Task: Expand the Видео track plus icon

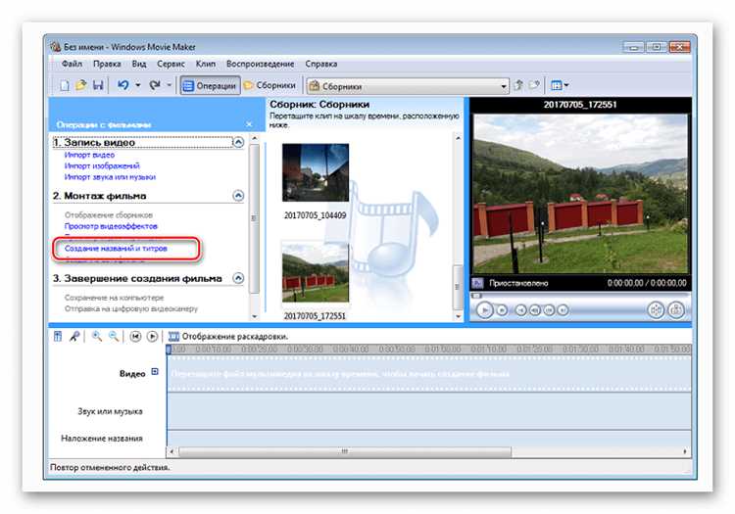Action: point(155,372)
